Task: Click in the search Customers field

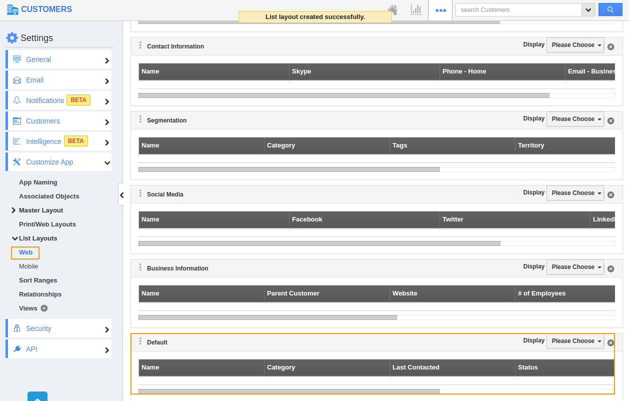Action: (518, 10)
